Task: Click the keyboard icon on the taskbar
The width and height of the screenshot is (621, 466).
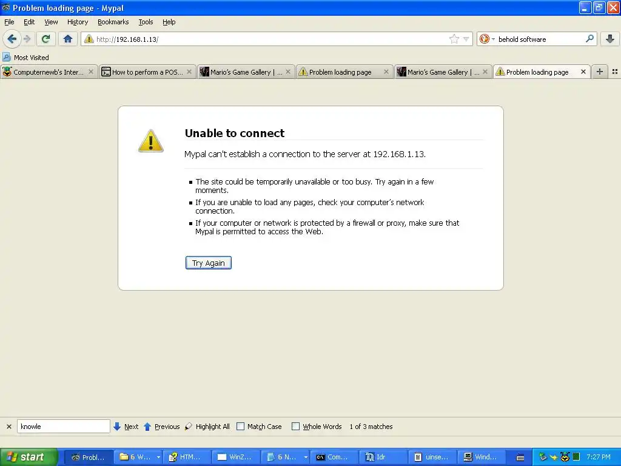Action: tap(520, 458)
